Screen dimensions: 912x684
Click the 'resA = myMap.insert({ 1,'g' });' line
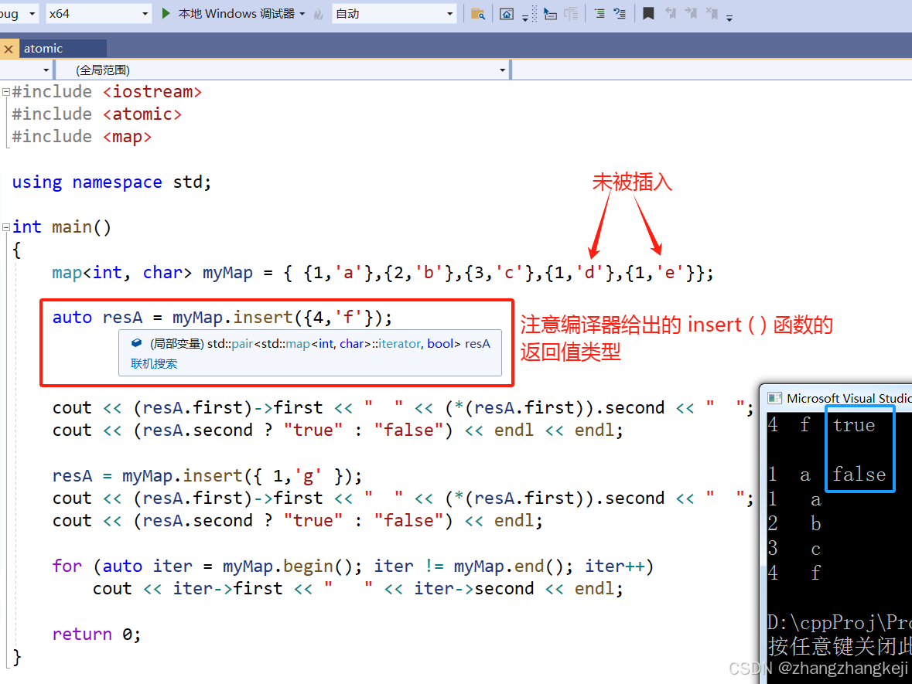pos(207,477)
